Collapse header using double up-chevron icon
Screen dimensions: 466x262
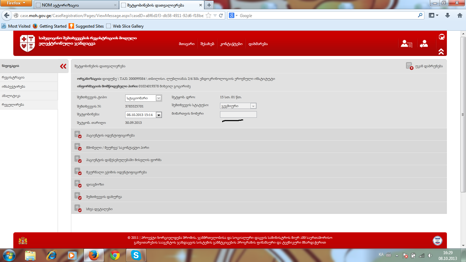point(441,52)
